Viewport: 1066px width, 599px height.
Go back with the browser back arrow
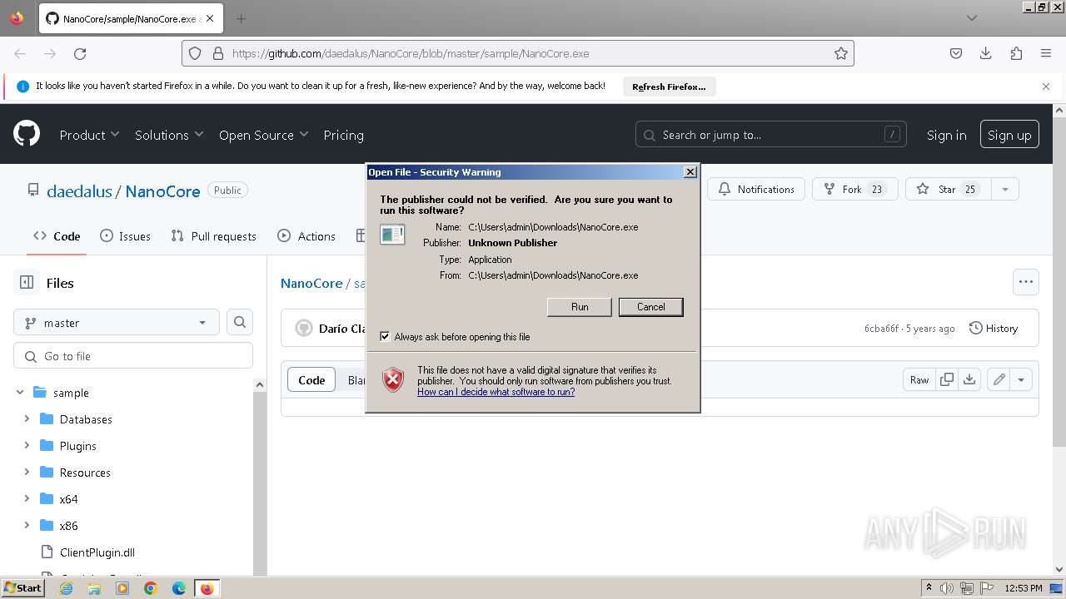point(20,53)
